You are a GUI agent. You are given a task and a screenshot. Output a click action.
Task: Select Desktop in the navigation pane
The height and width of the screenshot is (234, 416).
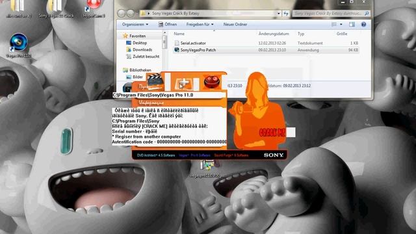click(140, 43)
